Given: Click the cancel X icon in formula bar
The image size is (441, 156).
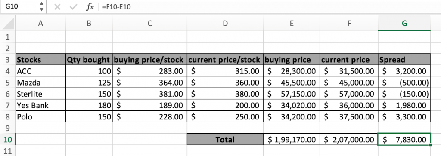Looking at the screenshot, I should pos(57,7).
